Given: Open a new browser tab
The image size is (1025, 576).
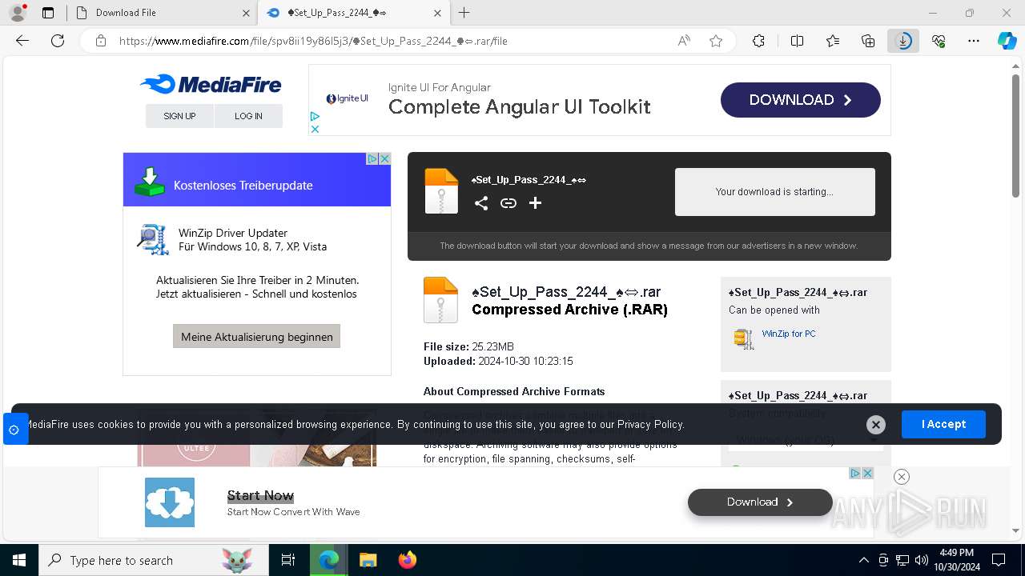Looking at the screenshot, I should 464,13.
